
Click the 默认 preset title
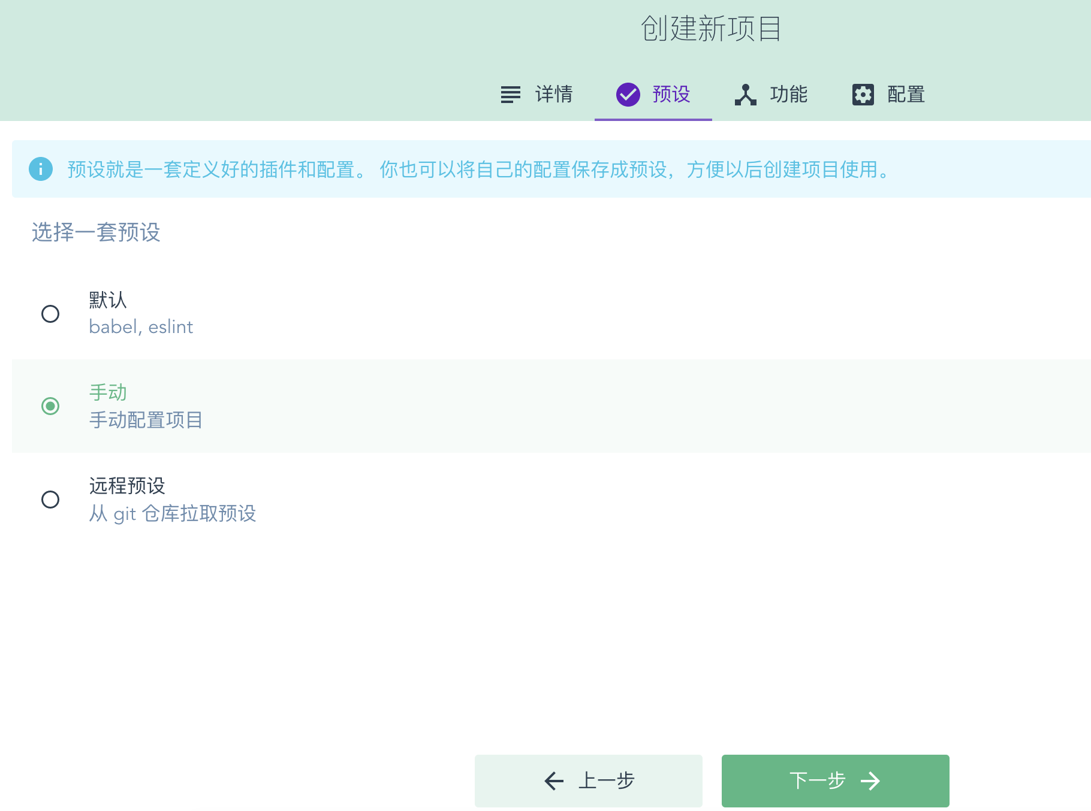click(108, 300)
